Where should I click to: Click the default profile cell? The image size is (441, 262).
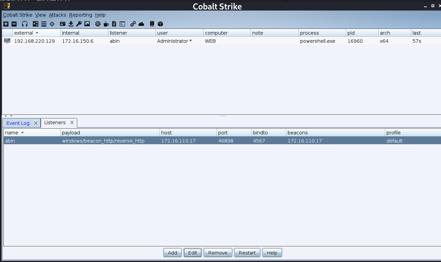tap(413, 141)
